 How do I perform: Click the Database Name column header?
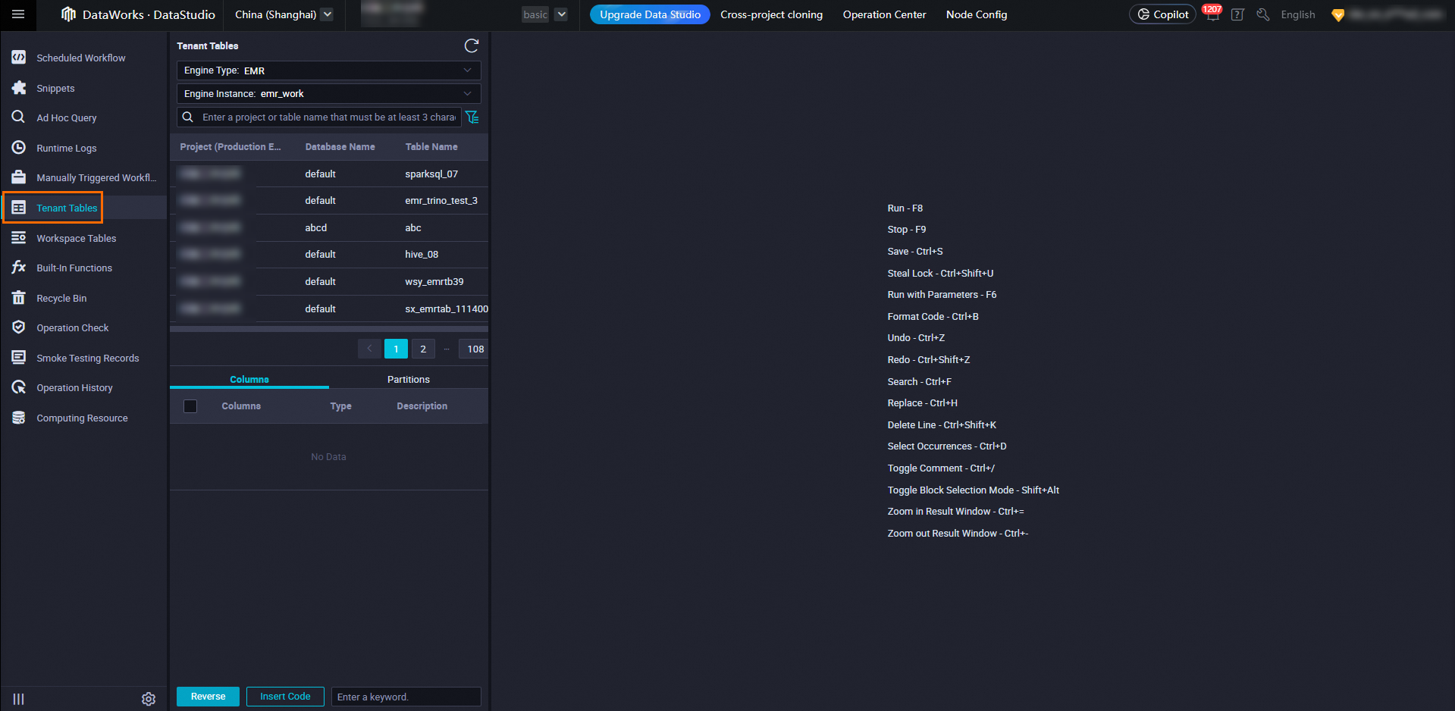[x=340, y=147]
